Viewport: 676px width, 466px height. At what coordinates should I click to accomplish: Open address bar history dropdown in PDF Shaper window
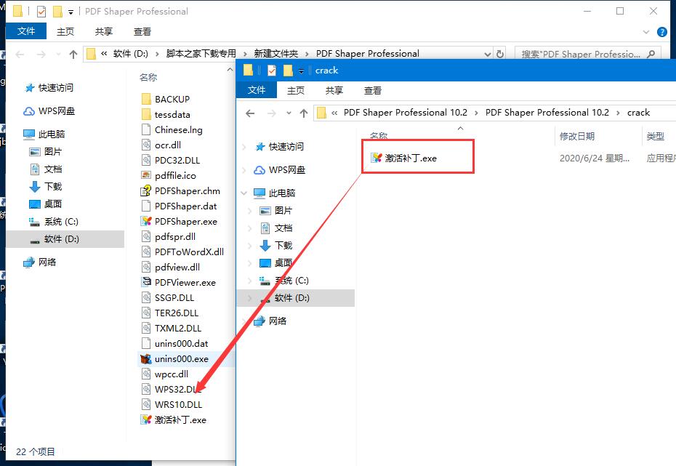pyautogui.click(x=488, y=55)
